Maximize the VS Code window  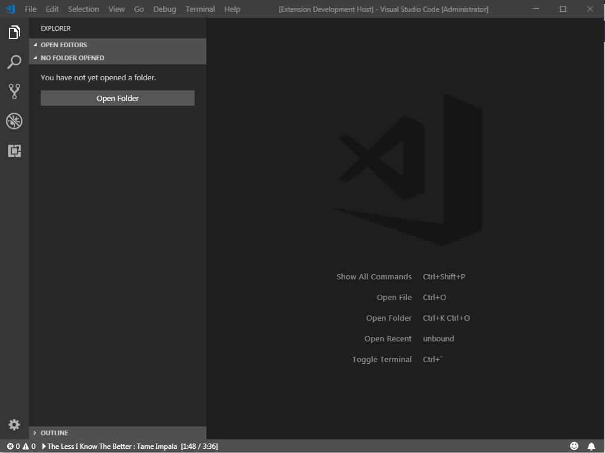pos(563,9)
